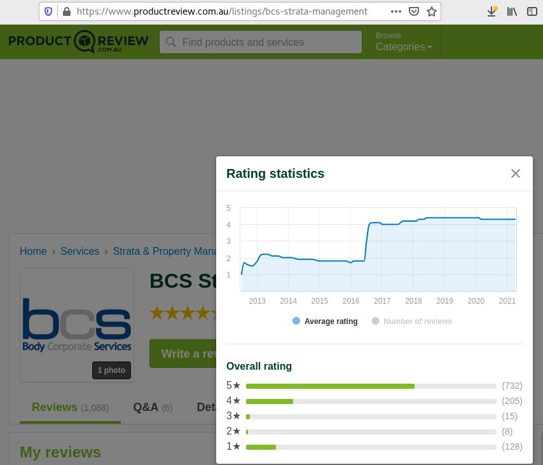Click the Write a review button
This screenshot has width=543, height=465.
coord(183,354)
